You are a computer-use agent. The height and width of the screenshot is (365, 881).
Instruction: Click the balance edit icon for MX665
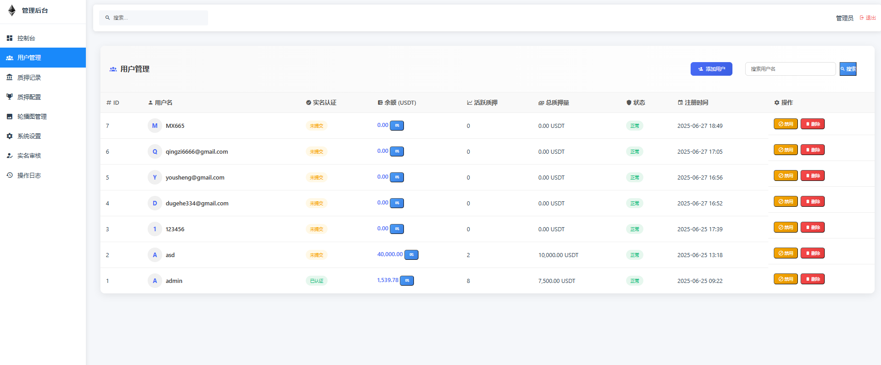[x=397, y=126]
